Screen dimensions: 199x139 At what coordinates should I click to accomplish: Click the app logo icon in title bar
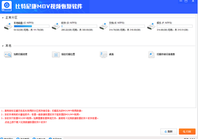pos(7,6)
